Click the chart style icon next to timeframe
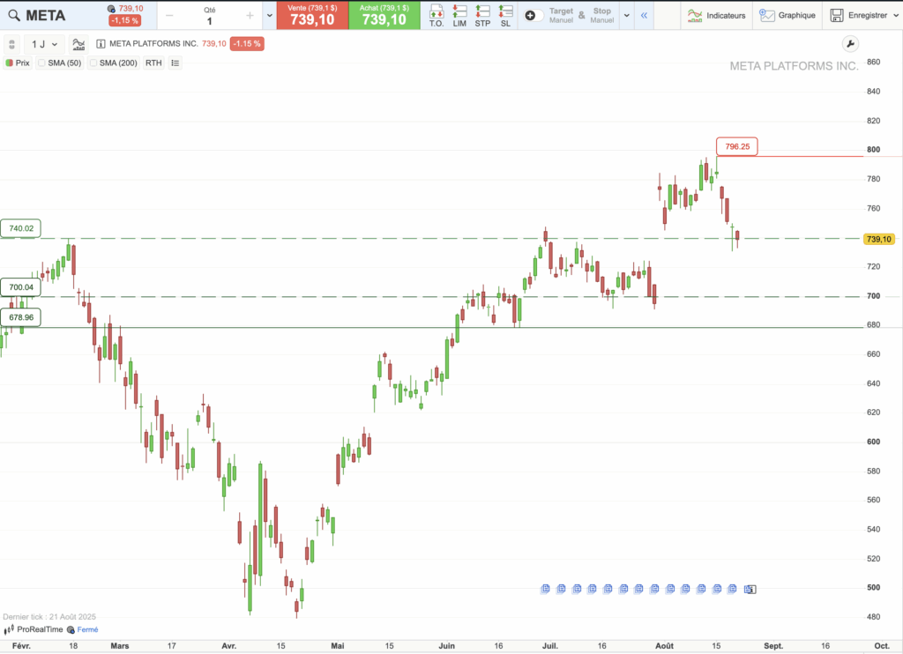Image resolution: width=903 pixels, height=654 pixels. tap(79, 44)
